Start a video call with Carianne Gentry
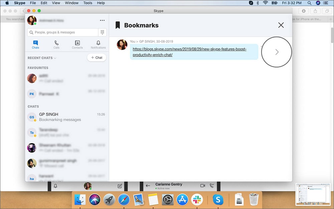The width and height of the screenshot is (334, 209). tap(203, 185)
